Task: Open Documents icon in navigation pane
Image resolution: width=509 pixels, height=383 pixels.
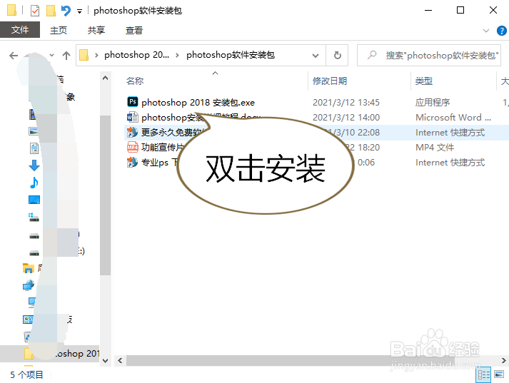Action: [34, 148]
